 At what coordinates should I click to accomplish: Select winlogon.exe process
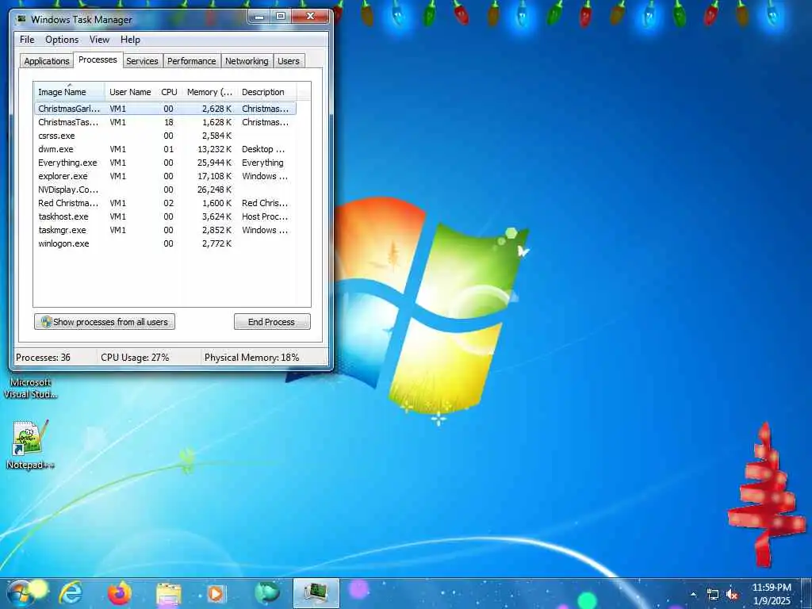[x=165, y=243]
